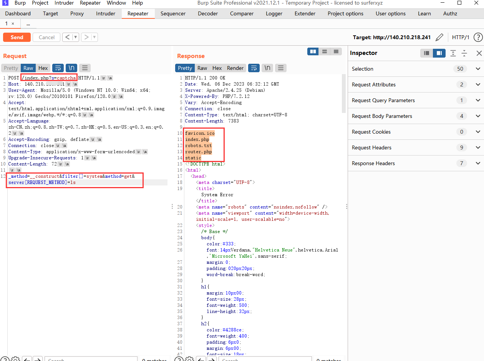Image resolution: width=484 pixels, height=361 pixels.
Task: Open the Help menu
Action: point(137,3)
